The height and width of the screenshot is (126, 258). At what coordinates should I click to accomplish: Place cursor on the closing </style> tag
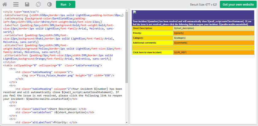pos(9,62)
